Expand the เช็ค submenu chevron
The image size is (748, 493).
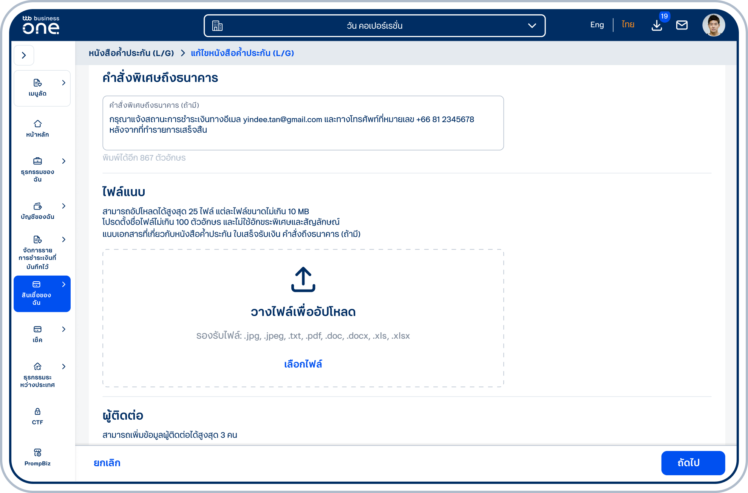point(63,329)
